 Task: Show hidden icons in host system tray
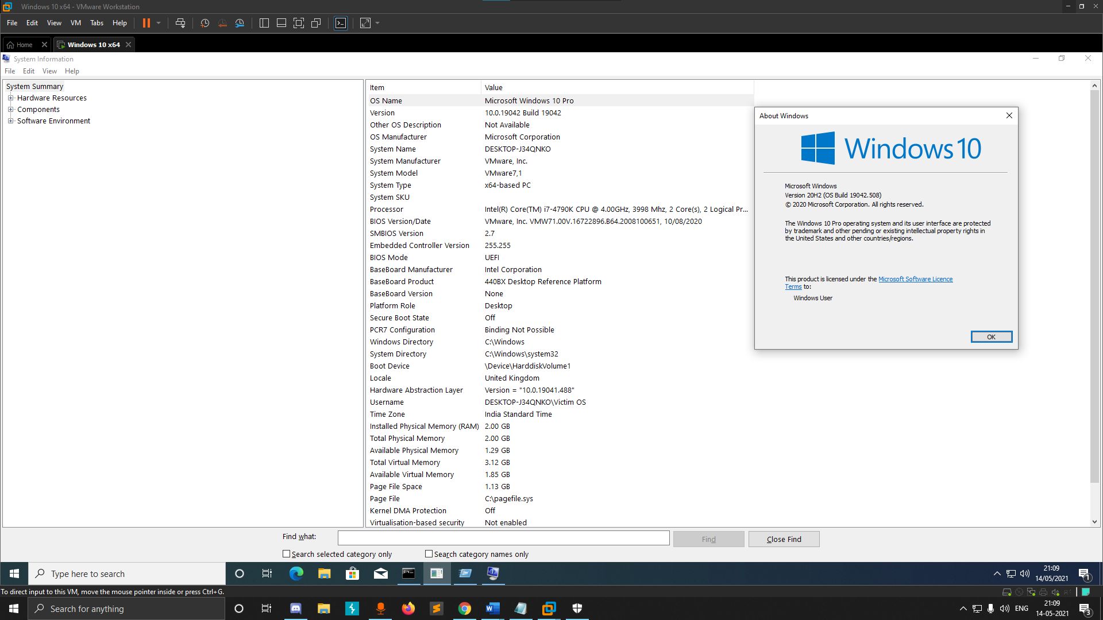[963, 609]
